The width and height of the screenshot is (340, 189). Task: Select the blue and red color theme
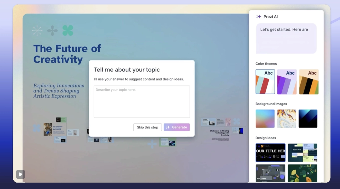click(x=265, y=82)
